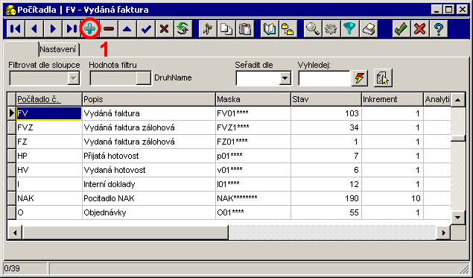Run the search with the lightning bolt button
This screenshot has width=473, height=278.
360,78
